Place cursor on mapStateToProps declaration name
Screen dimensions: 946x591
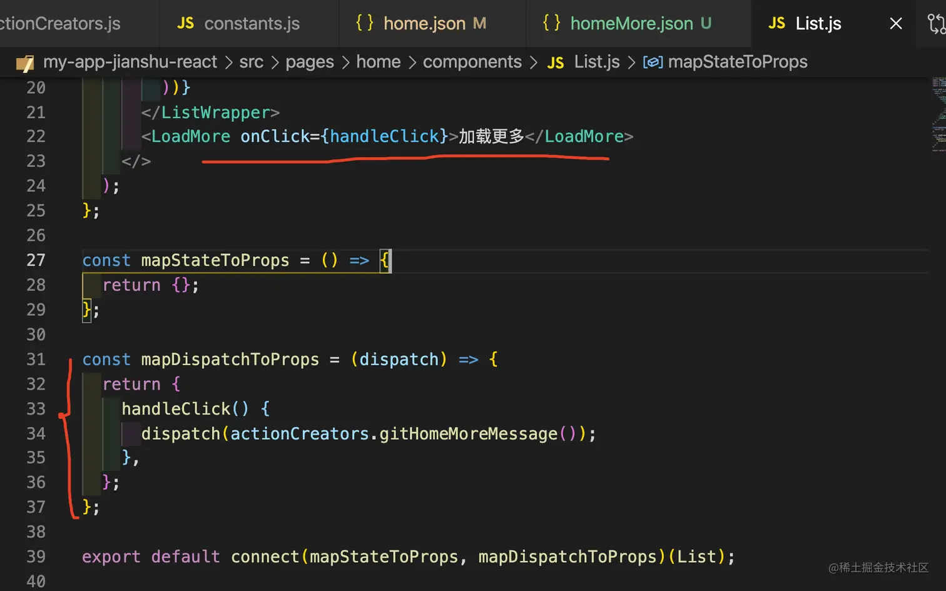(215, 260)
